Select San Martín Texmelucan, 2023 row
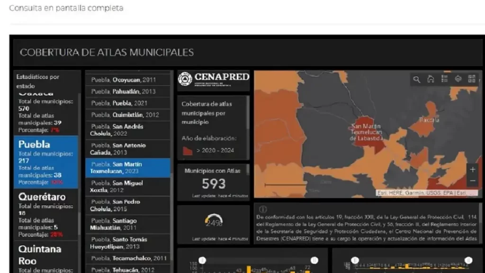The width and height of the screenshot is (485, 273). pos(127,168)
